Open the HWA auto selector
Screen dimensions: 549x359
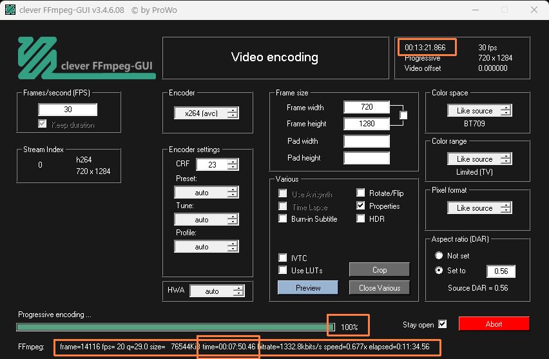point(217,291)
